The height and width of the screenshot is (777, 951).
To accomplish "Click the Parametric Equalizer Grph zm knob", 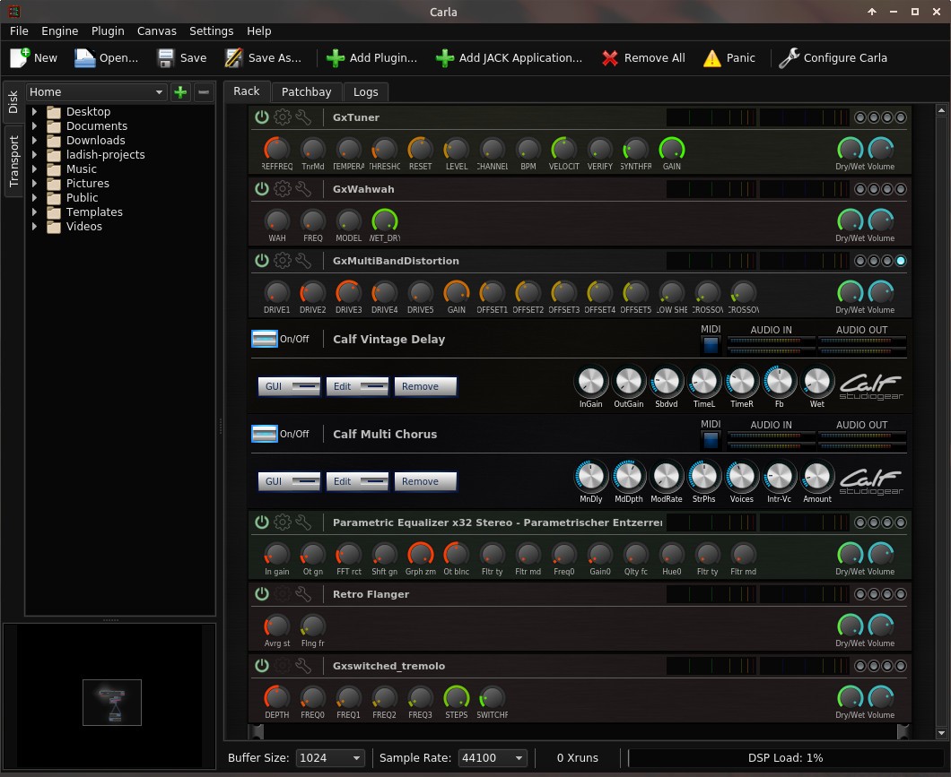I will (420, 554).
